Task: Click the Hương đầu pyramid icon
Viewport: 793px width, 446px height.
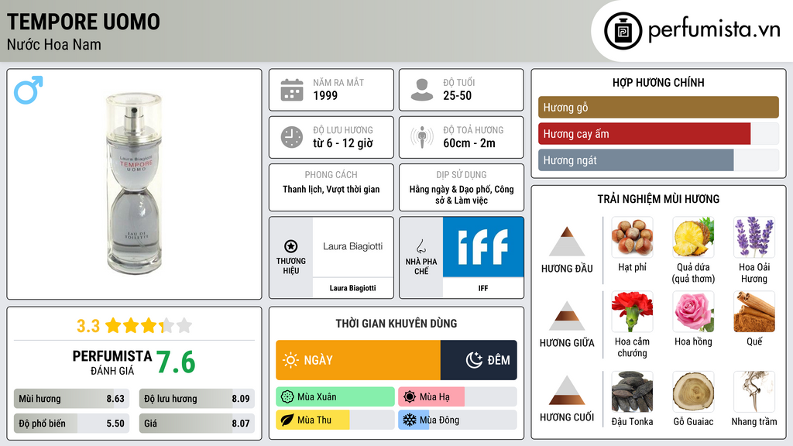Action: (x=567, y=242)
